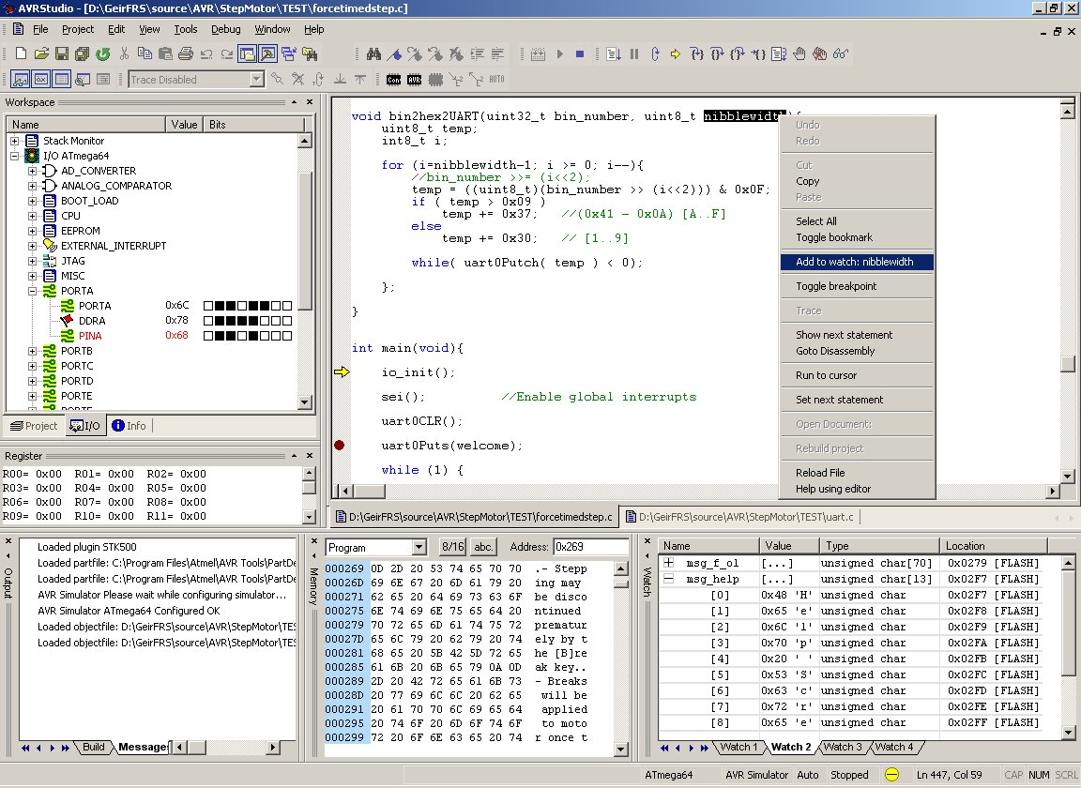Click the Print icon in toolbar

tap(186, 53)
